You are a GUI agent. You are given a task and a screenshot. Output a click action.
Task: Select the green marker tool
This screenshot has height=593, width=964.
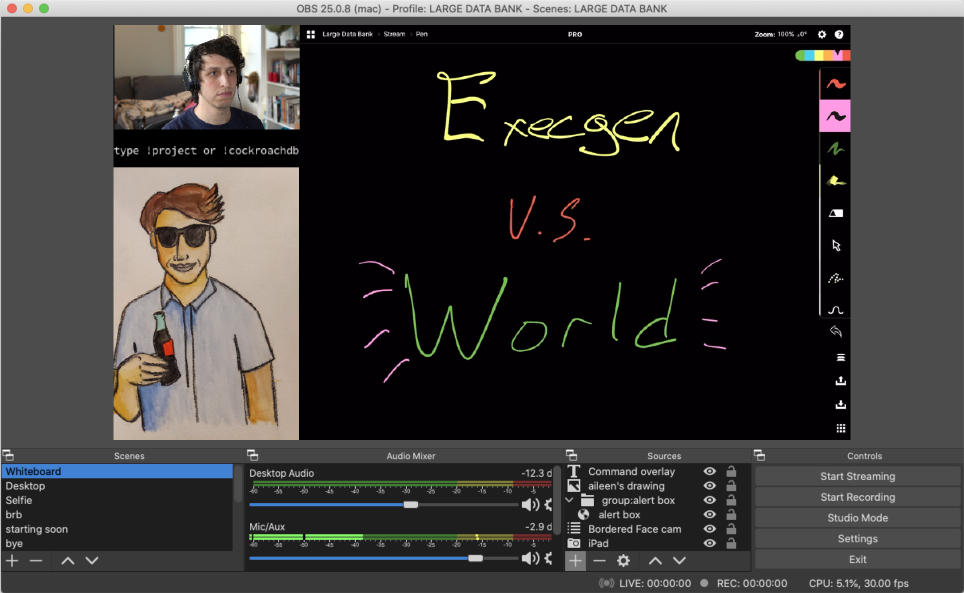click(x=835, y=149)
